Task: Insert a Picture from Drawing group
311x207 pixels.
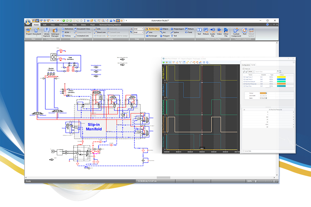Action: tap(189, 29)
